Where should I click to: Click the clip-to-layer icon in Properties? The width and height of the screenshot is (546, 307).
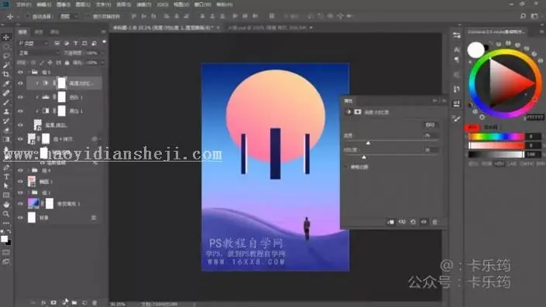point(390,222)
